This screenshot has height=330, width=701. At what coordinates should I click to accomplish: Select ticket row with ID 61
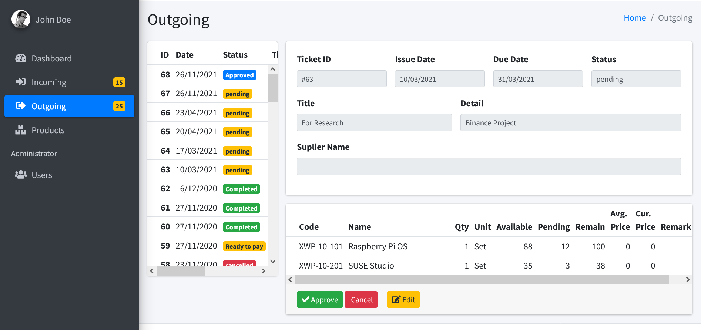click(208, 208)
